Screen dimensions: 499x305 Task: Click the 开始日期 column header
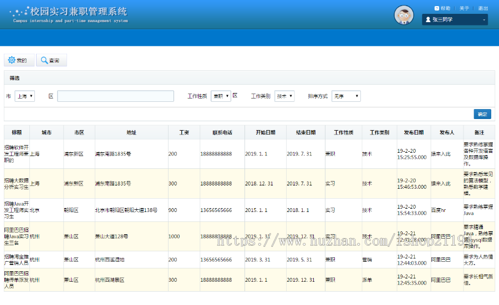[x=266, y=132]
